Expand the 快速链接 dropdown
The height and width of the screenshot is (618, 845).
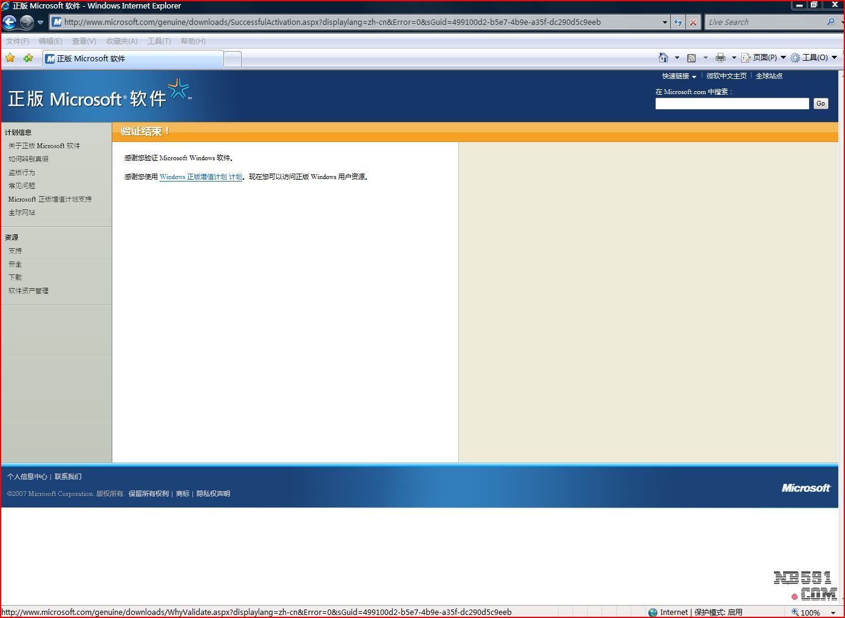click(679, 76)
